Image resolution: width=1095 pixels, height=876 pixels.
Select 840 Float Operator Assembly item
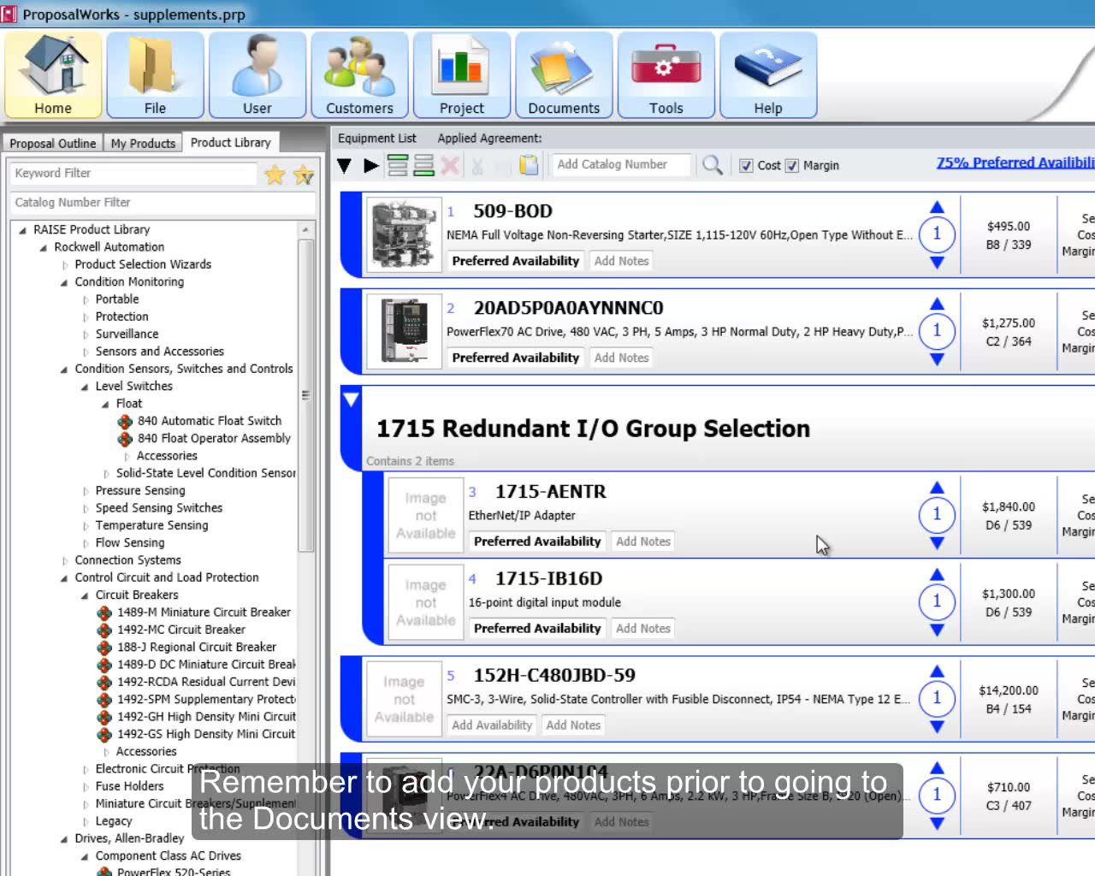pyautogui.click(x=214, y=438)
